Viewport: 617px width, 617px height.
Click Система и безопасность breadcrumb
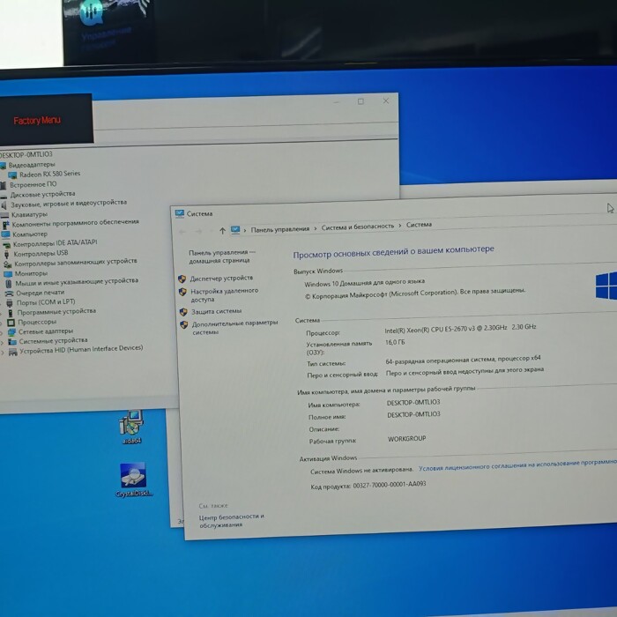click(x=358, y=227)
